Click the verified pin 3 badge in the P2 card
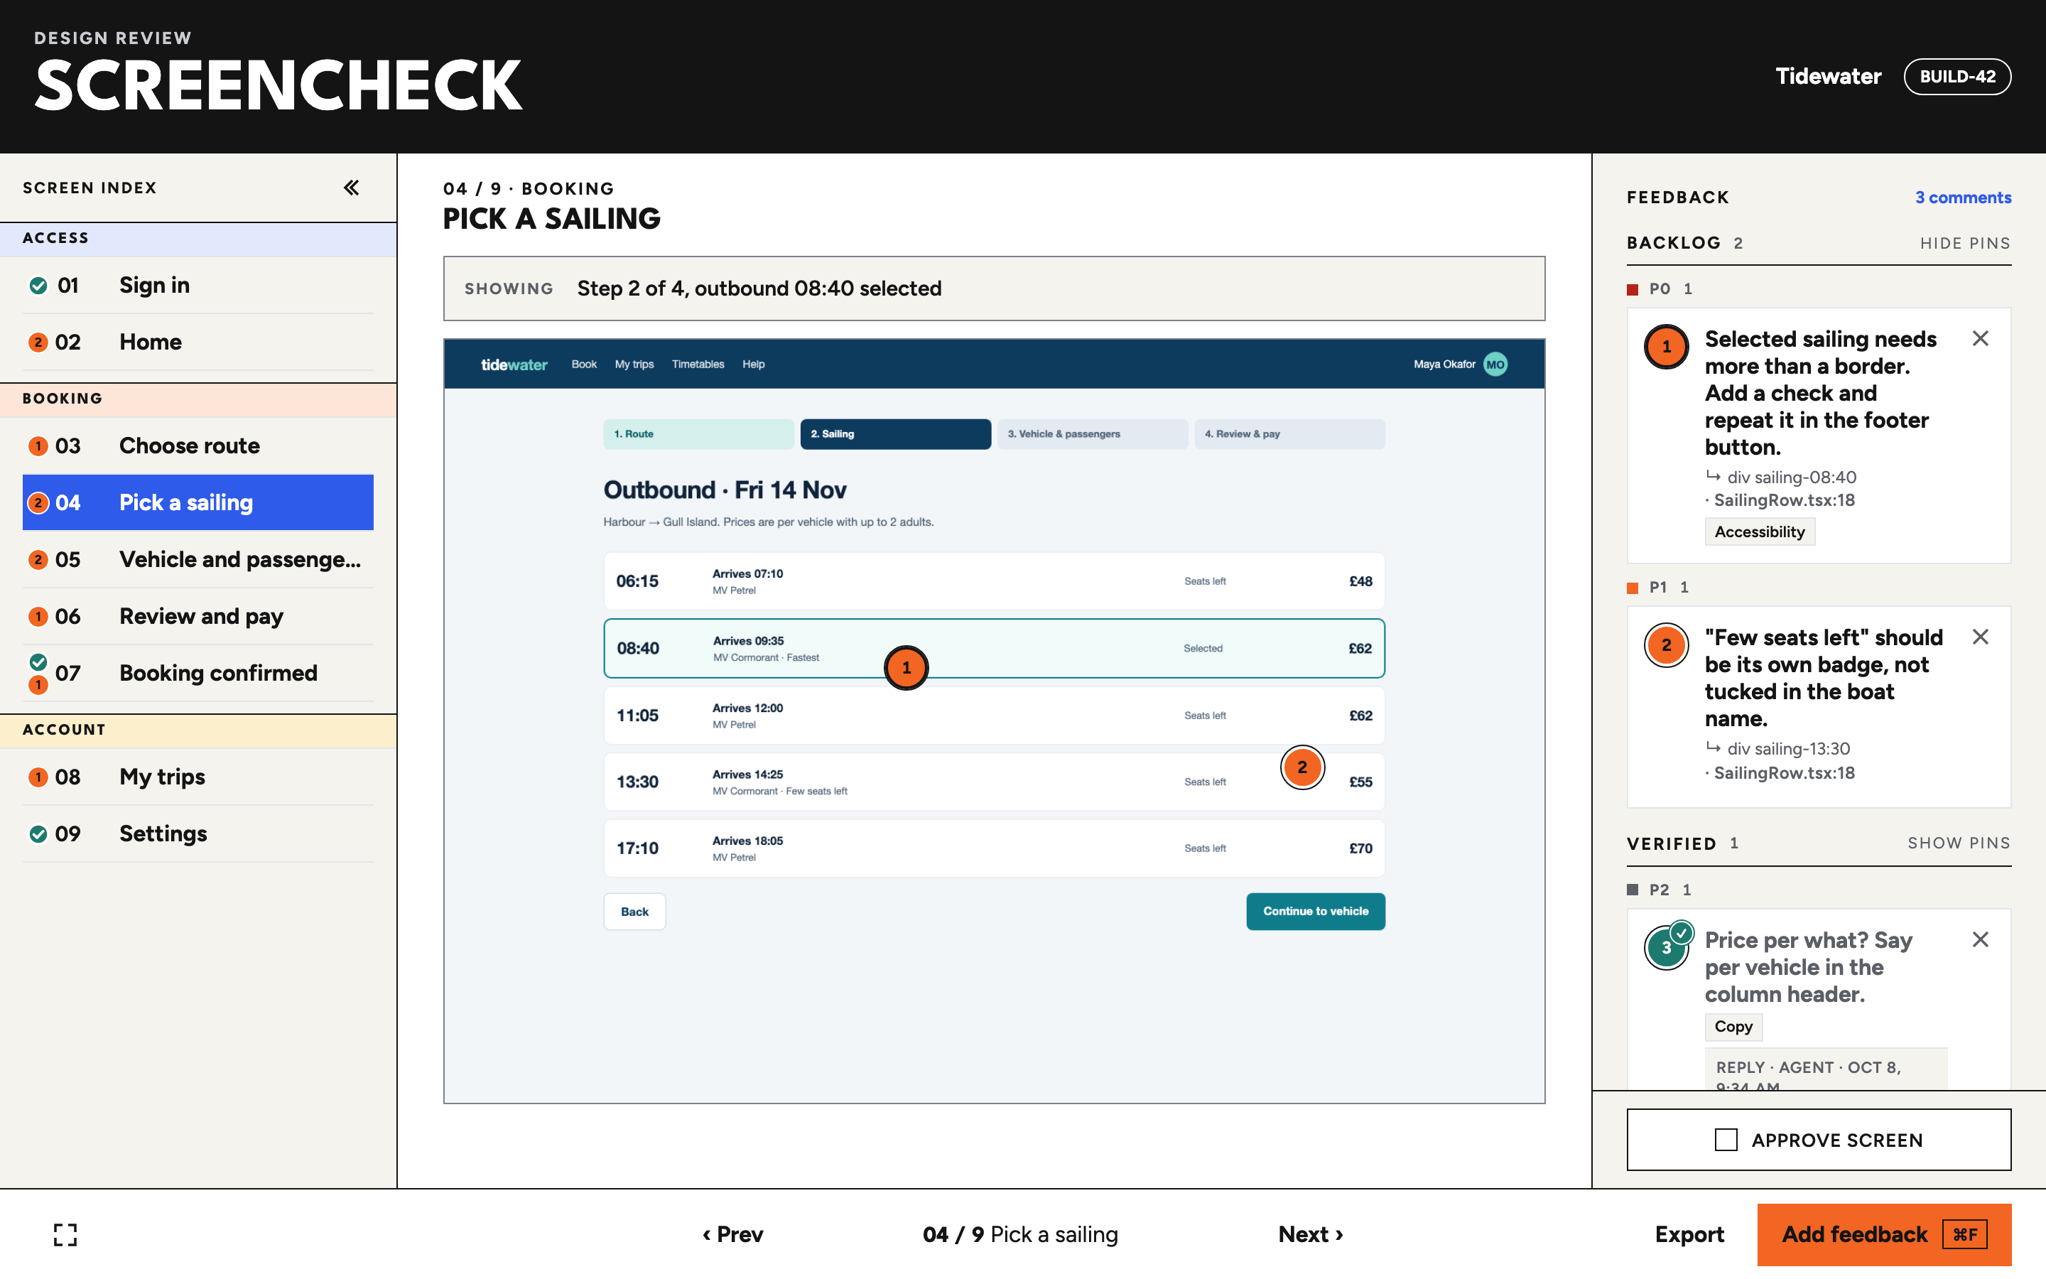 click(1667, 947)
